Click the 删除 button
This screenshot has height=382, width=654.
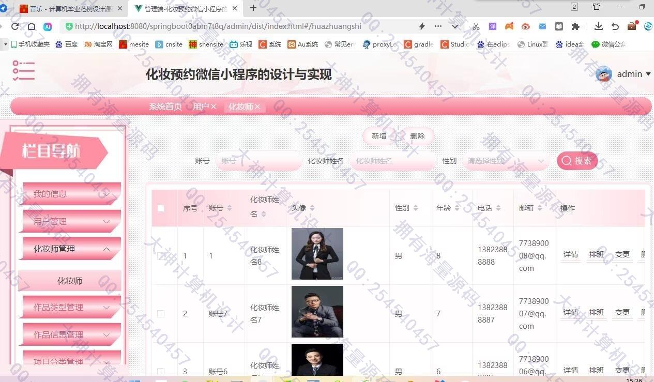[x=417, y=136]
